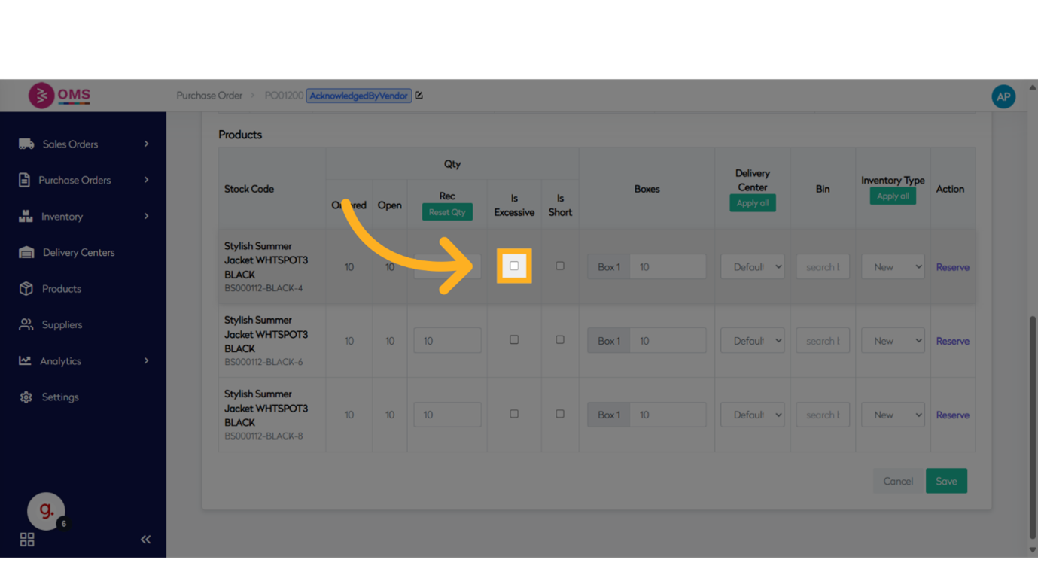Click the Bin search field for BLACK-6
Image resolution: width=1038 pixels, height=584 pixels.
[822, 341]
